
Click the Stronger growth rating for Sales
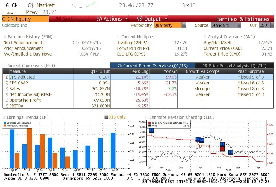(x=202, y=88)
